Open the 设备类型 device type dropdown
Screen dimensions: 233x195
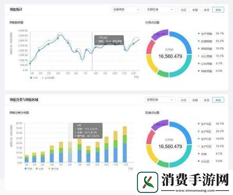[126, 10]
